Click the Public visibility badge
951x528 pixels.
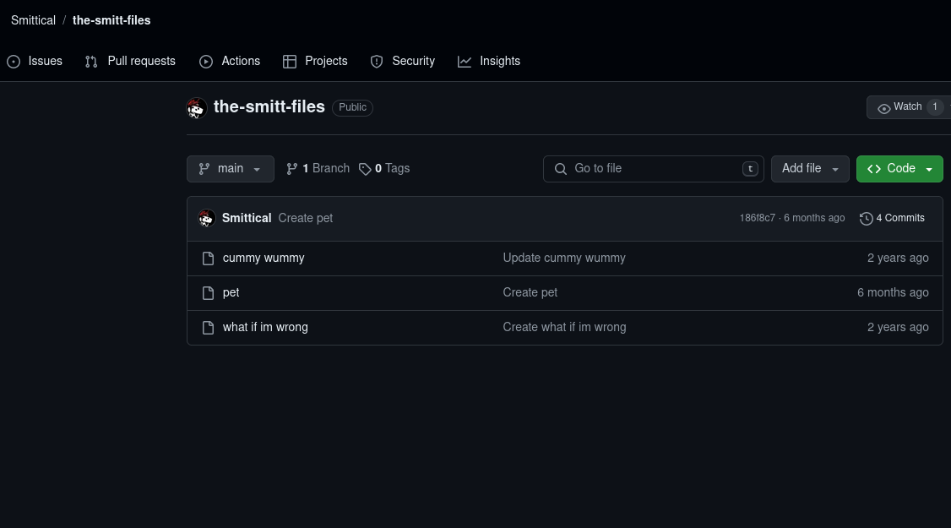tap(352, 107)
